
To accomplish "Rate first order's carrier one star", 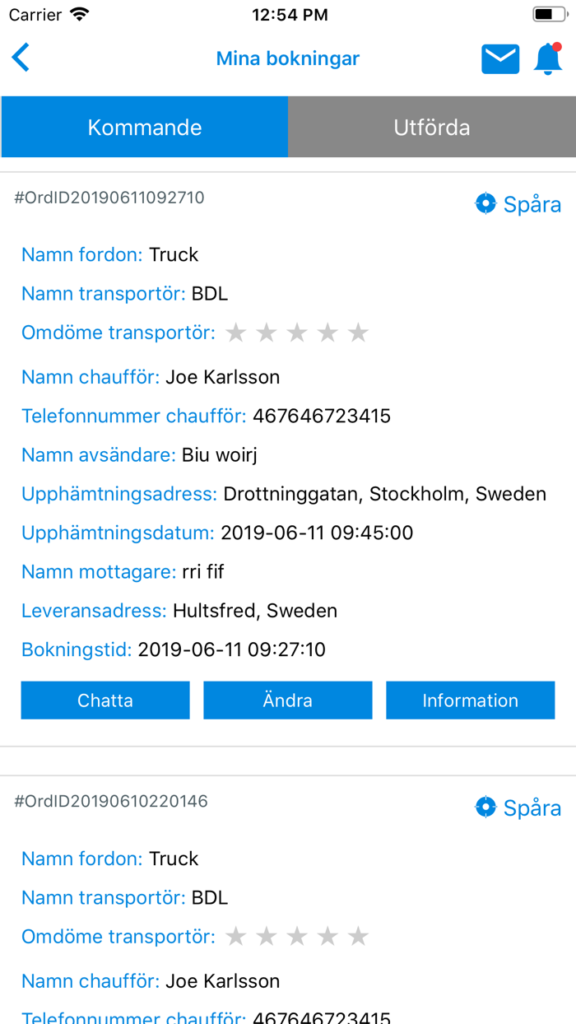I will pos(236,333).
